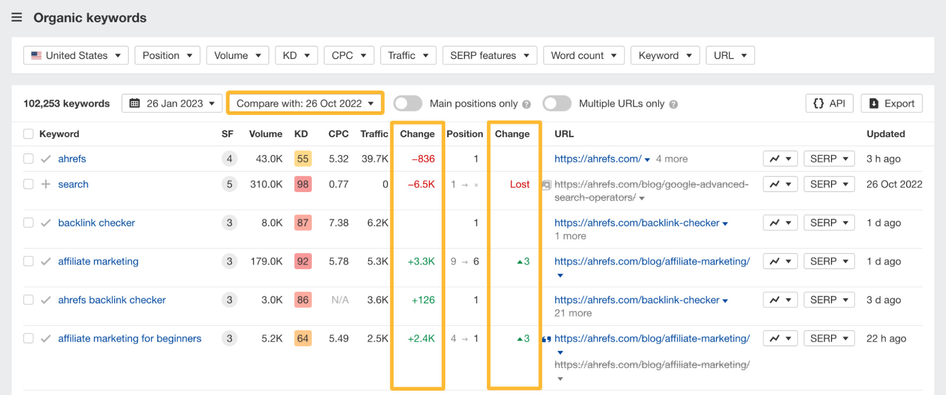Click the checkmark icon beside backlink checker
Image resolution: width=946 pixels, height=395 pixels.
pos(46,223)
